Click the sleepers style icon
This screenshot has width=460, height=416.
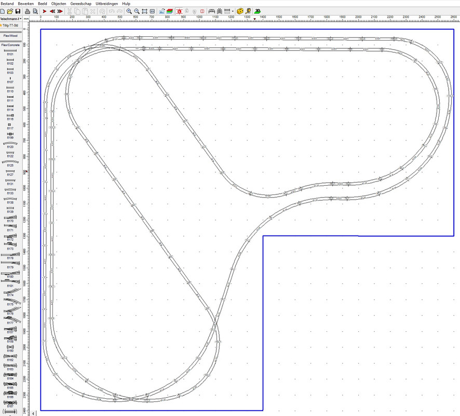[227, 11]
